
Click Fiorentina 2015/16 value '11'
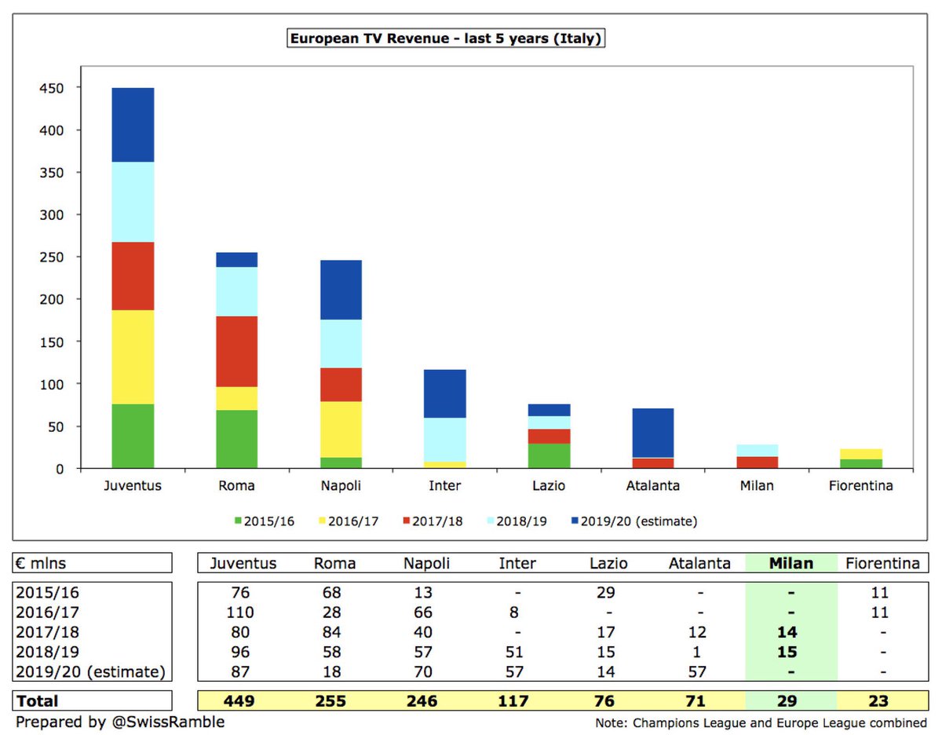point(881,593)
